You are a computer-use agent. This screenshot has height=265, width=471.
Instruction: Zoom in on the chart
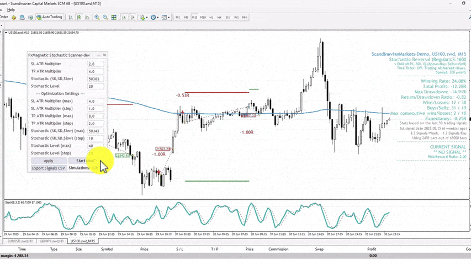[x=97, y=18]
